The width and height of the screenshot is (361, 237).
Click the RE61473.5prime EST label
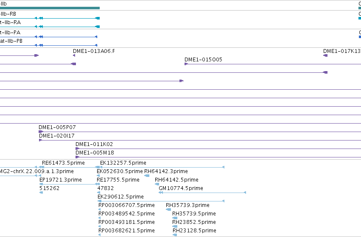click(63, 163)
